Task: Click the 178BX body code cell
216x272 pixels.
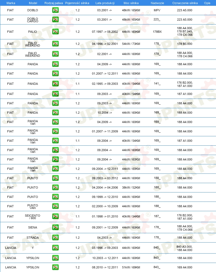Action: click(x=157, y=32)
